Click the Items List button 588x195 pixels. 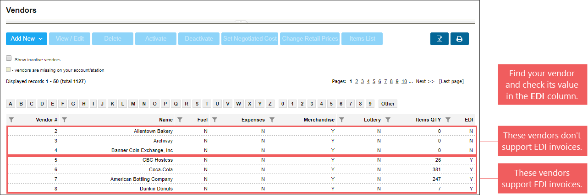pos(362,39)
